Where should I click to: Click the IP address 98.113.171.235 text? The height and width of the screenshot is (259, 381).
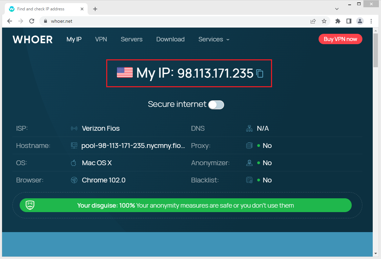(x=215, y=73)
